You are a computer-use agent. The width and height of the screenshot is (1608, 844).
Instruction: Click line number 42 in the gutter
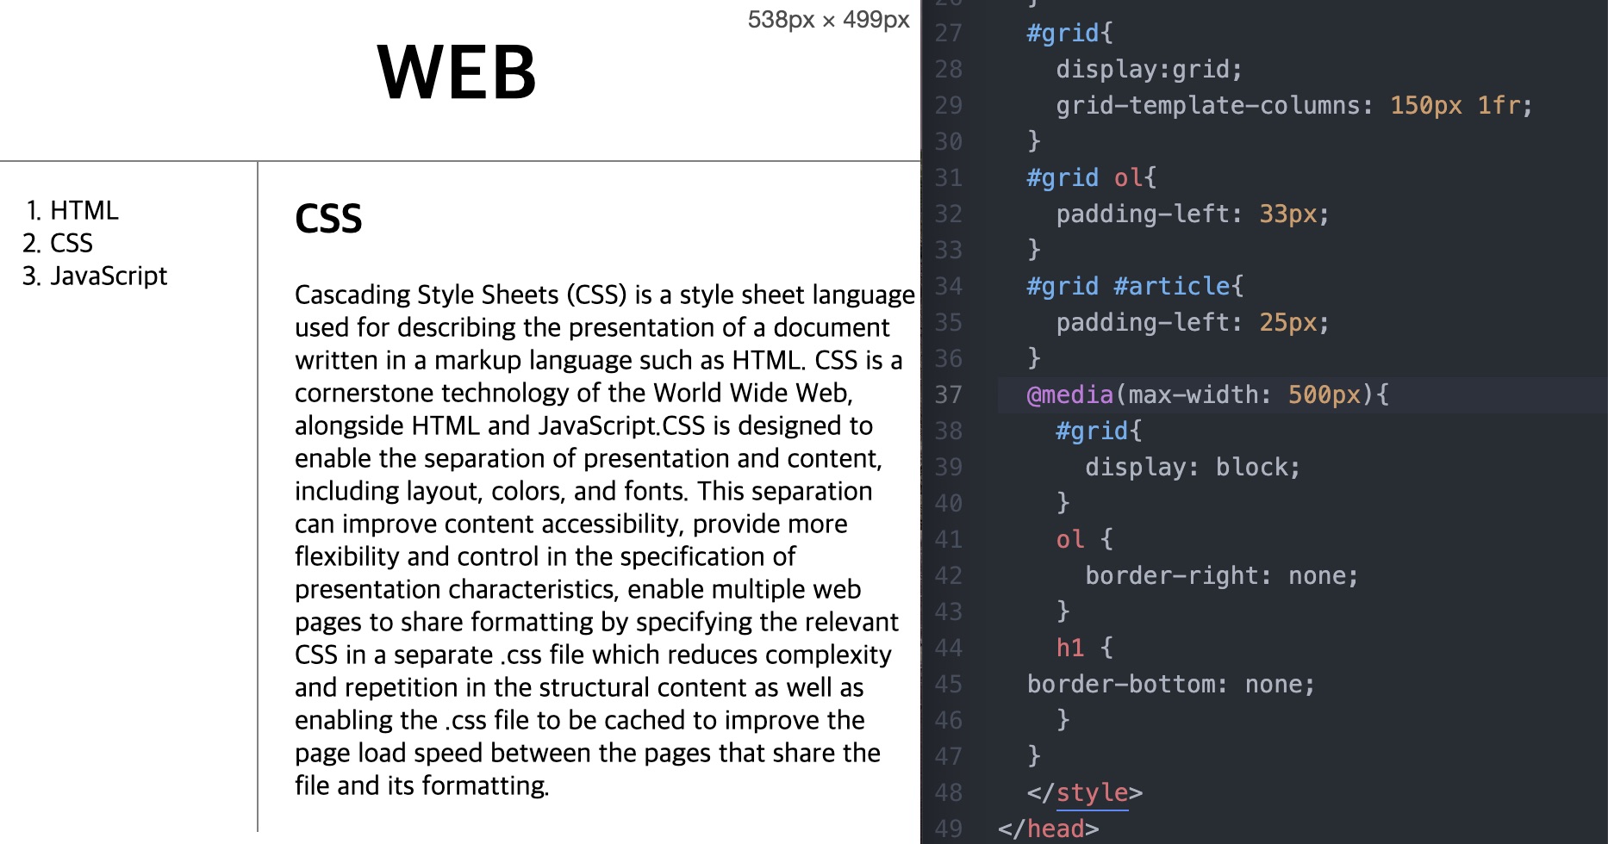coord(948,575)
